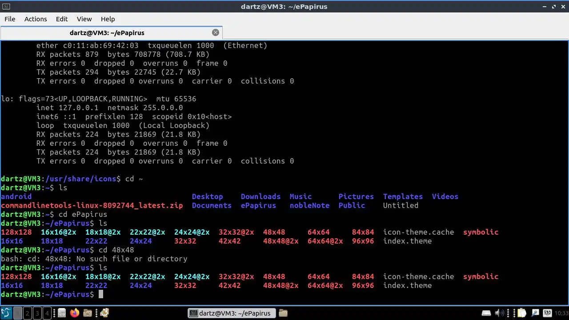
Task: Maximize the terminal window
Action: click(554, 7)
